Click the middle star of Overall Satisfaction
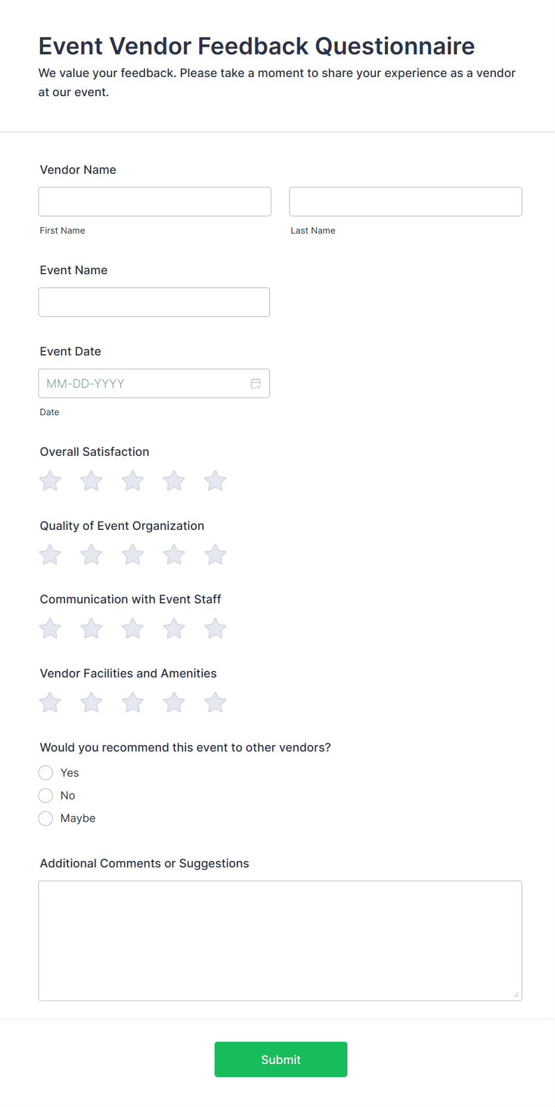Screen dimensions: 555x1107 [x=132, y=480]
